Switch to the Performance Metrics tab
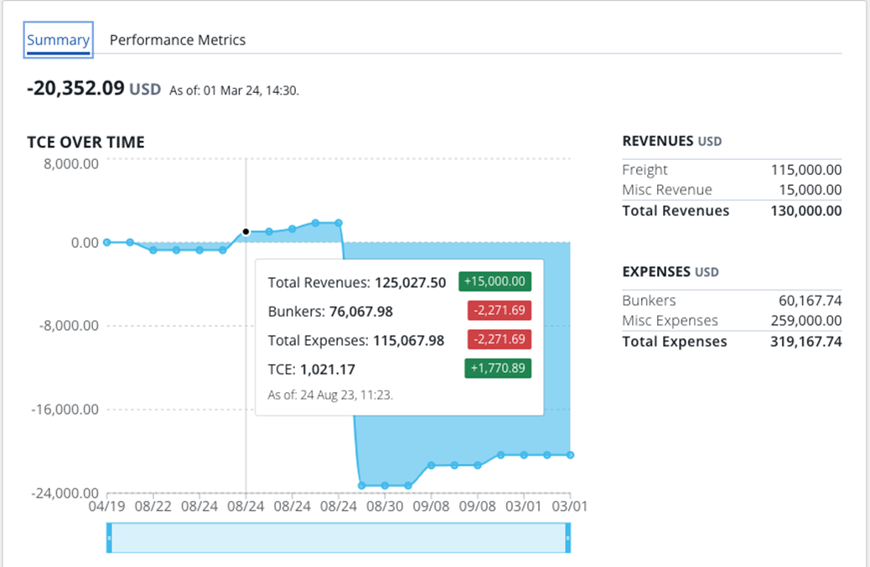 pos(178,40)
